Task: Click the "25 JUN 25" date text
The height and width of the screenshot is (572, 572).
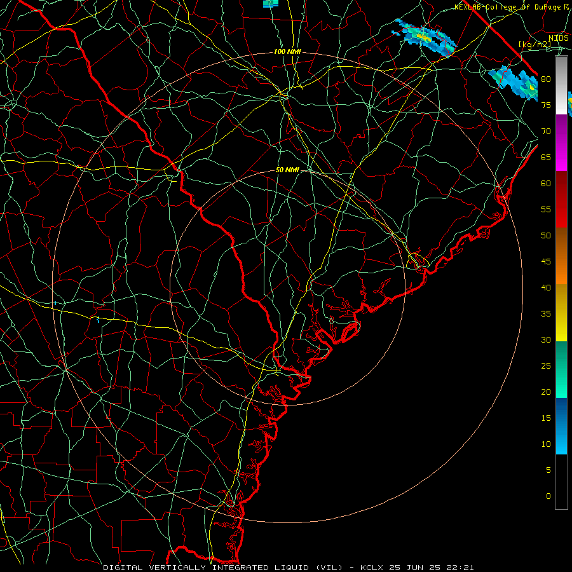Action: pyautogui.click(x=416, y=568)
